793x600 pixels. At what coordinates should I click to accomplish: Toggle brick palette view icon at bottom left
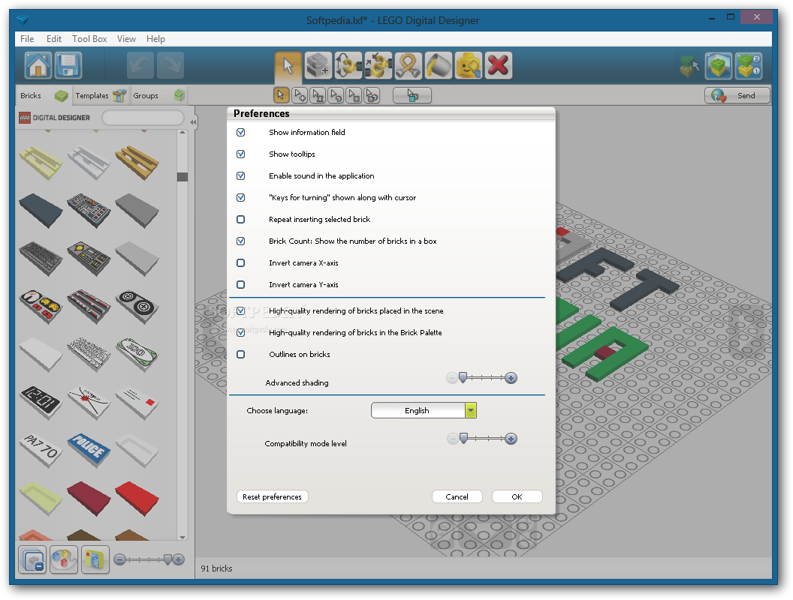[x=32, y=559]
